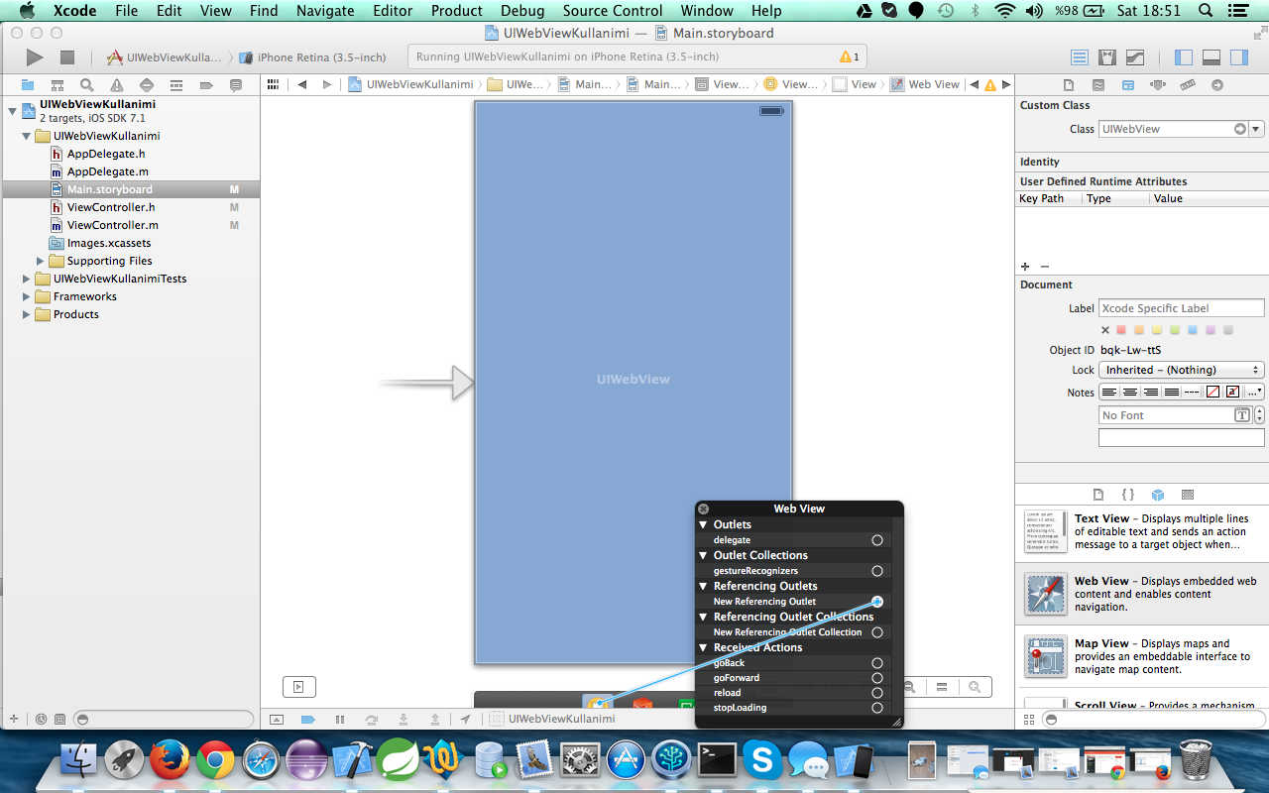Viewport: 1269px width, 793px height.
Task: Open the Find navigator magnifier icon
Action: click(x=87, y=85)
